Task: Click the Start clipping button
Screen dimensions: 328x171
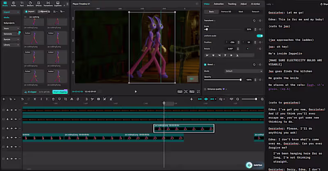Action: 60,92
